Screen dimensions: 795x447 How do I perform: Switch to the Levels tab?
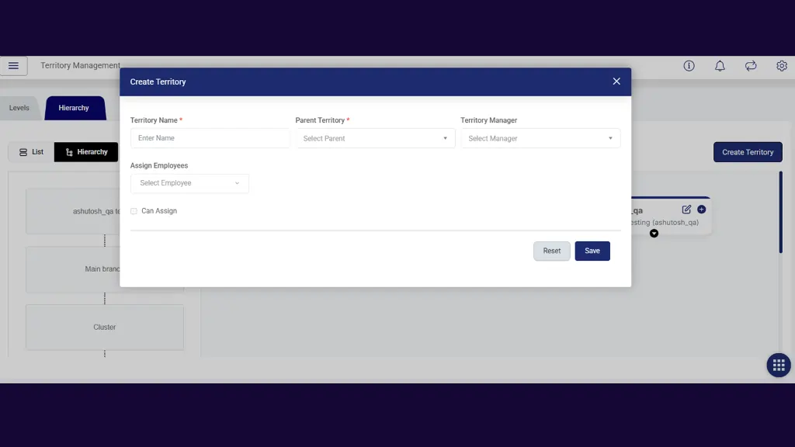coord(19,108)
